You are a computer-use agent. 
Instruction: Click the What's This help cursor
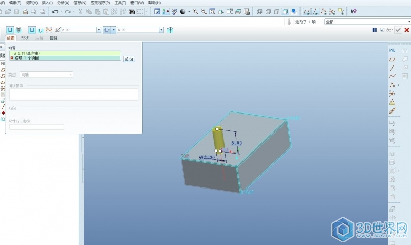pyautogui.click(x=353, y=11)
